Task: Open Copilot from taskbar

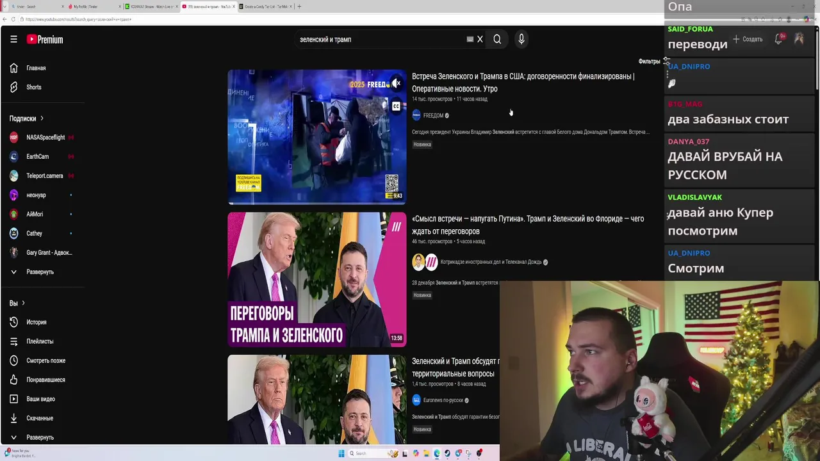Action: (416, 453)
